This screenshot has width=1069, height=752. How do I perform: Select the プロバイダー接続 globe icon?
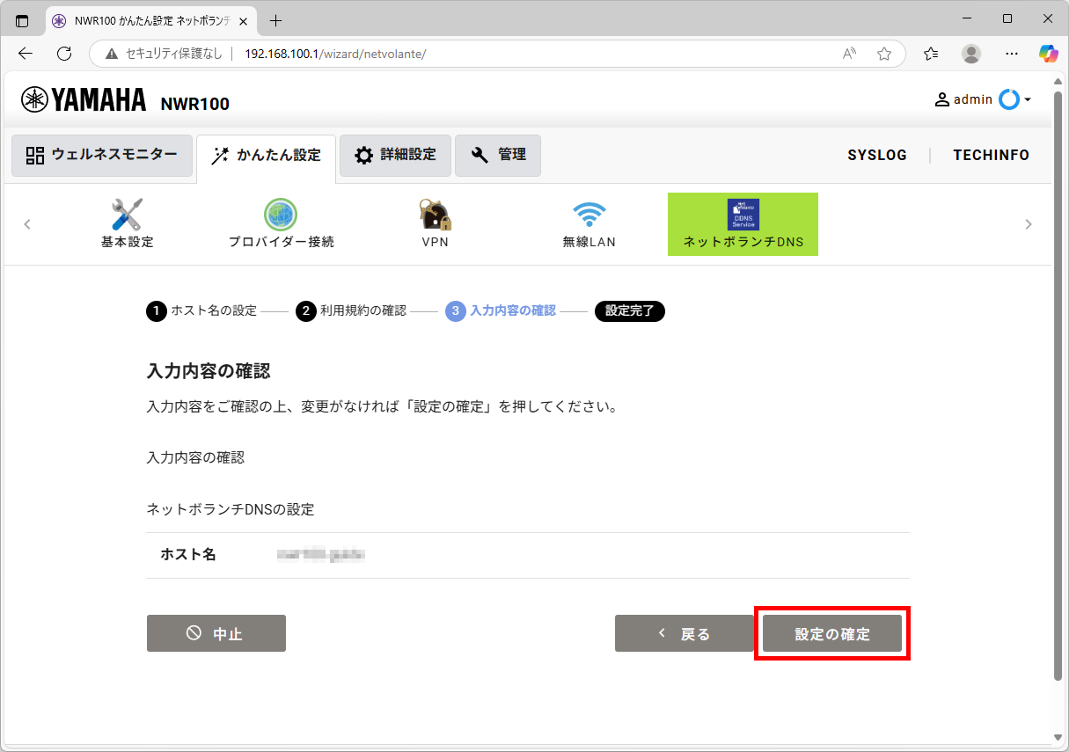coord(281,215)
